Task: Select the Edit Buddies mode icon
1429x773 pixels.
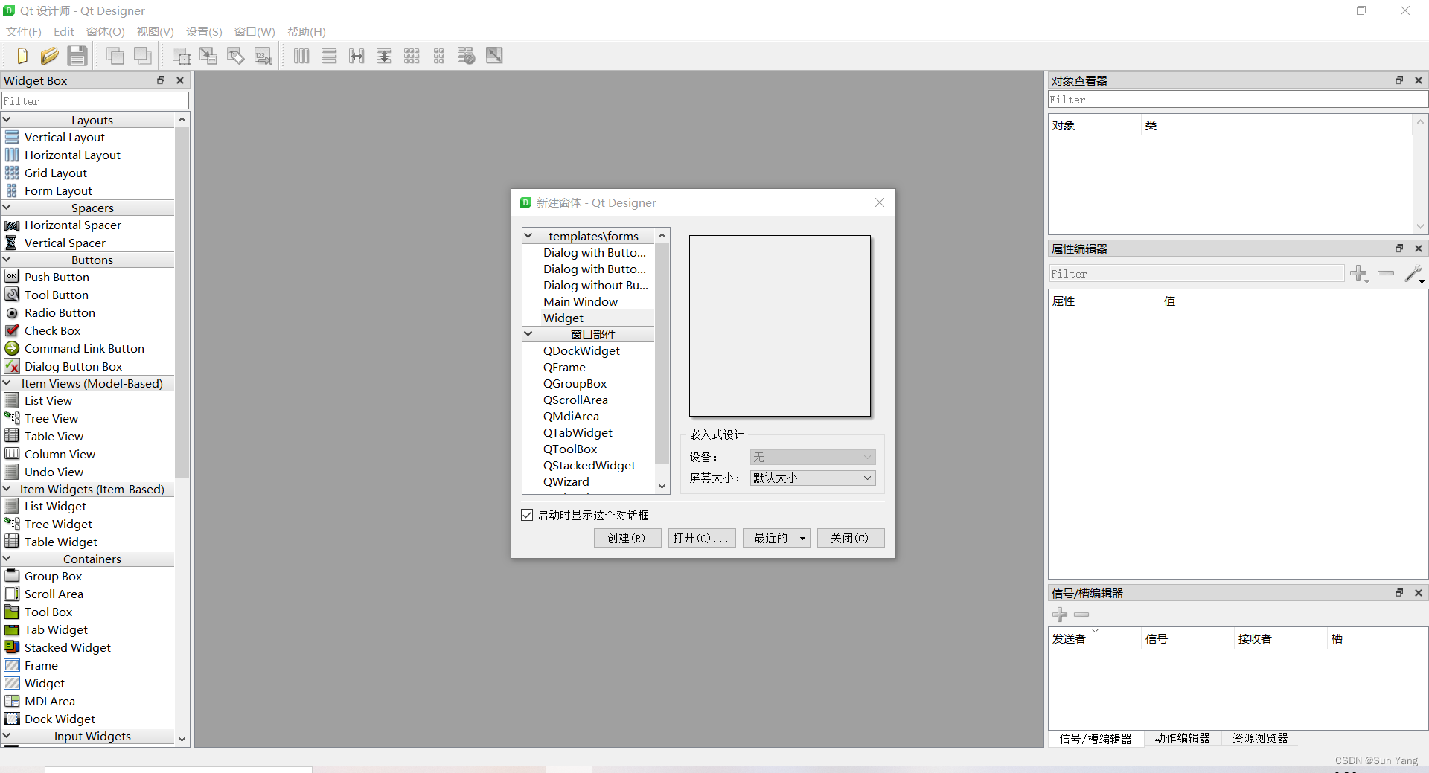Action: click(236, 56)
